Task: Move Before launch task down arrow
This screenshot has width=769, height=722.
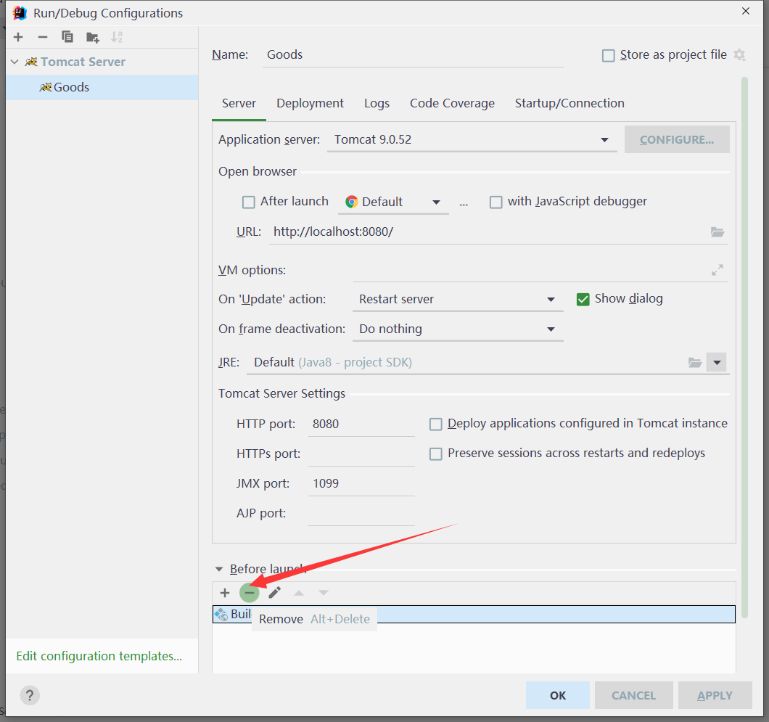Action: (323, 593)
